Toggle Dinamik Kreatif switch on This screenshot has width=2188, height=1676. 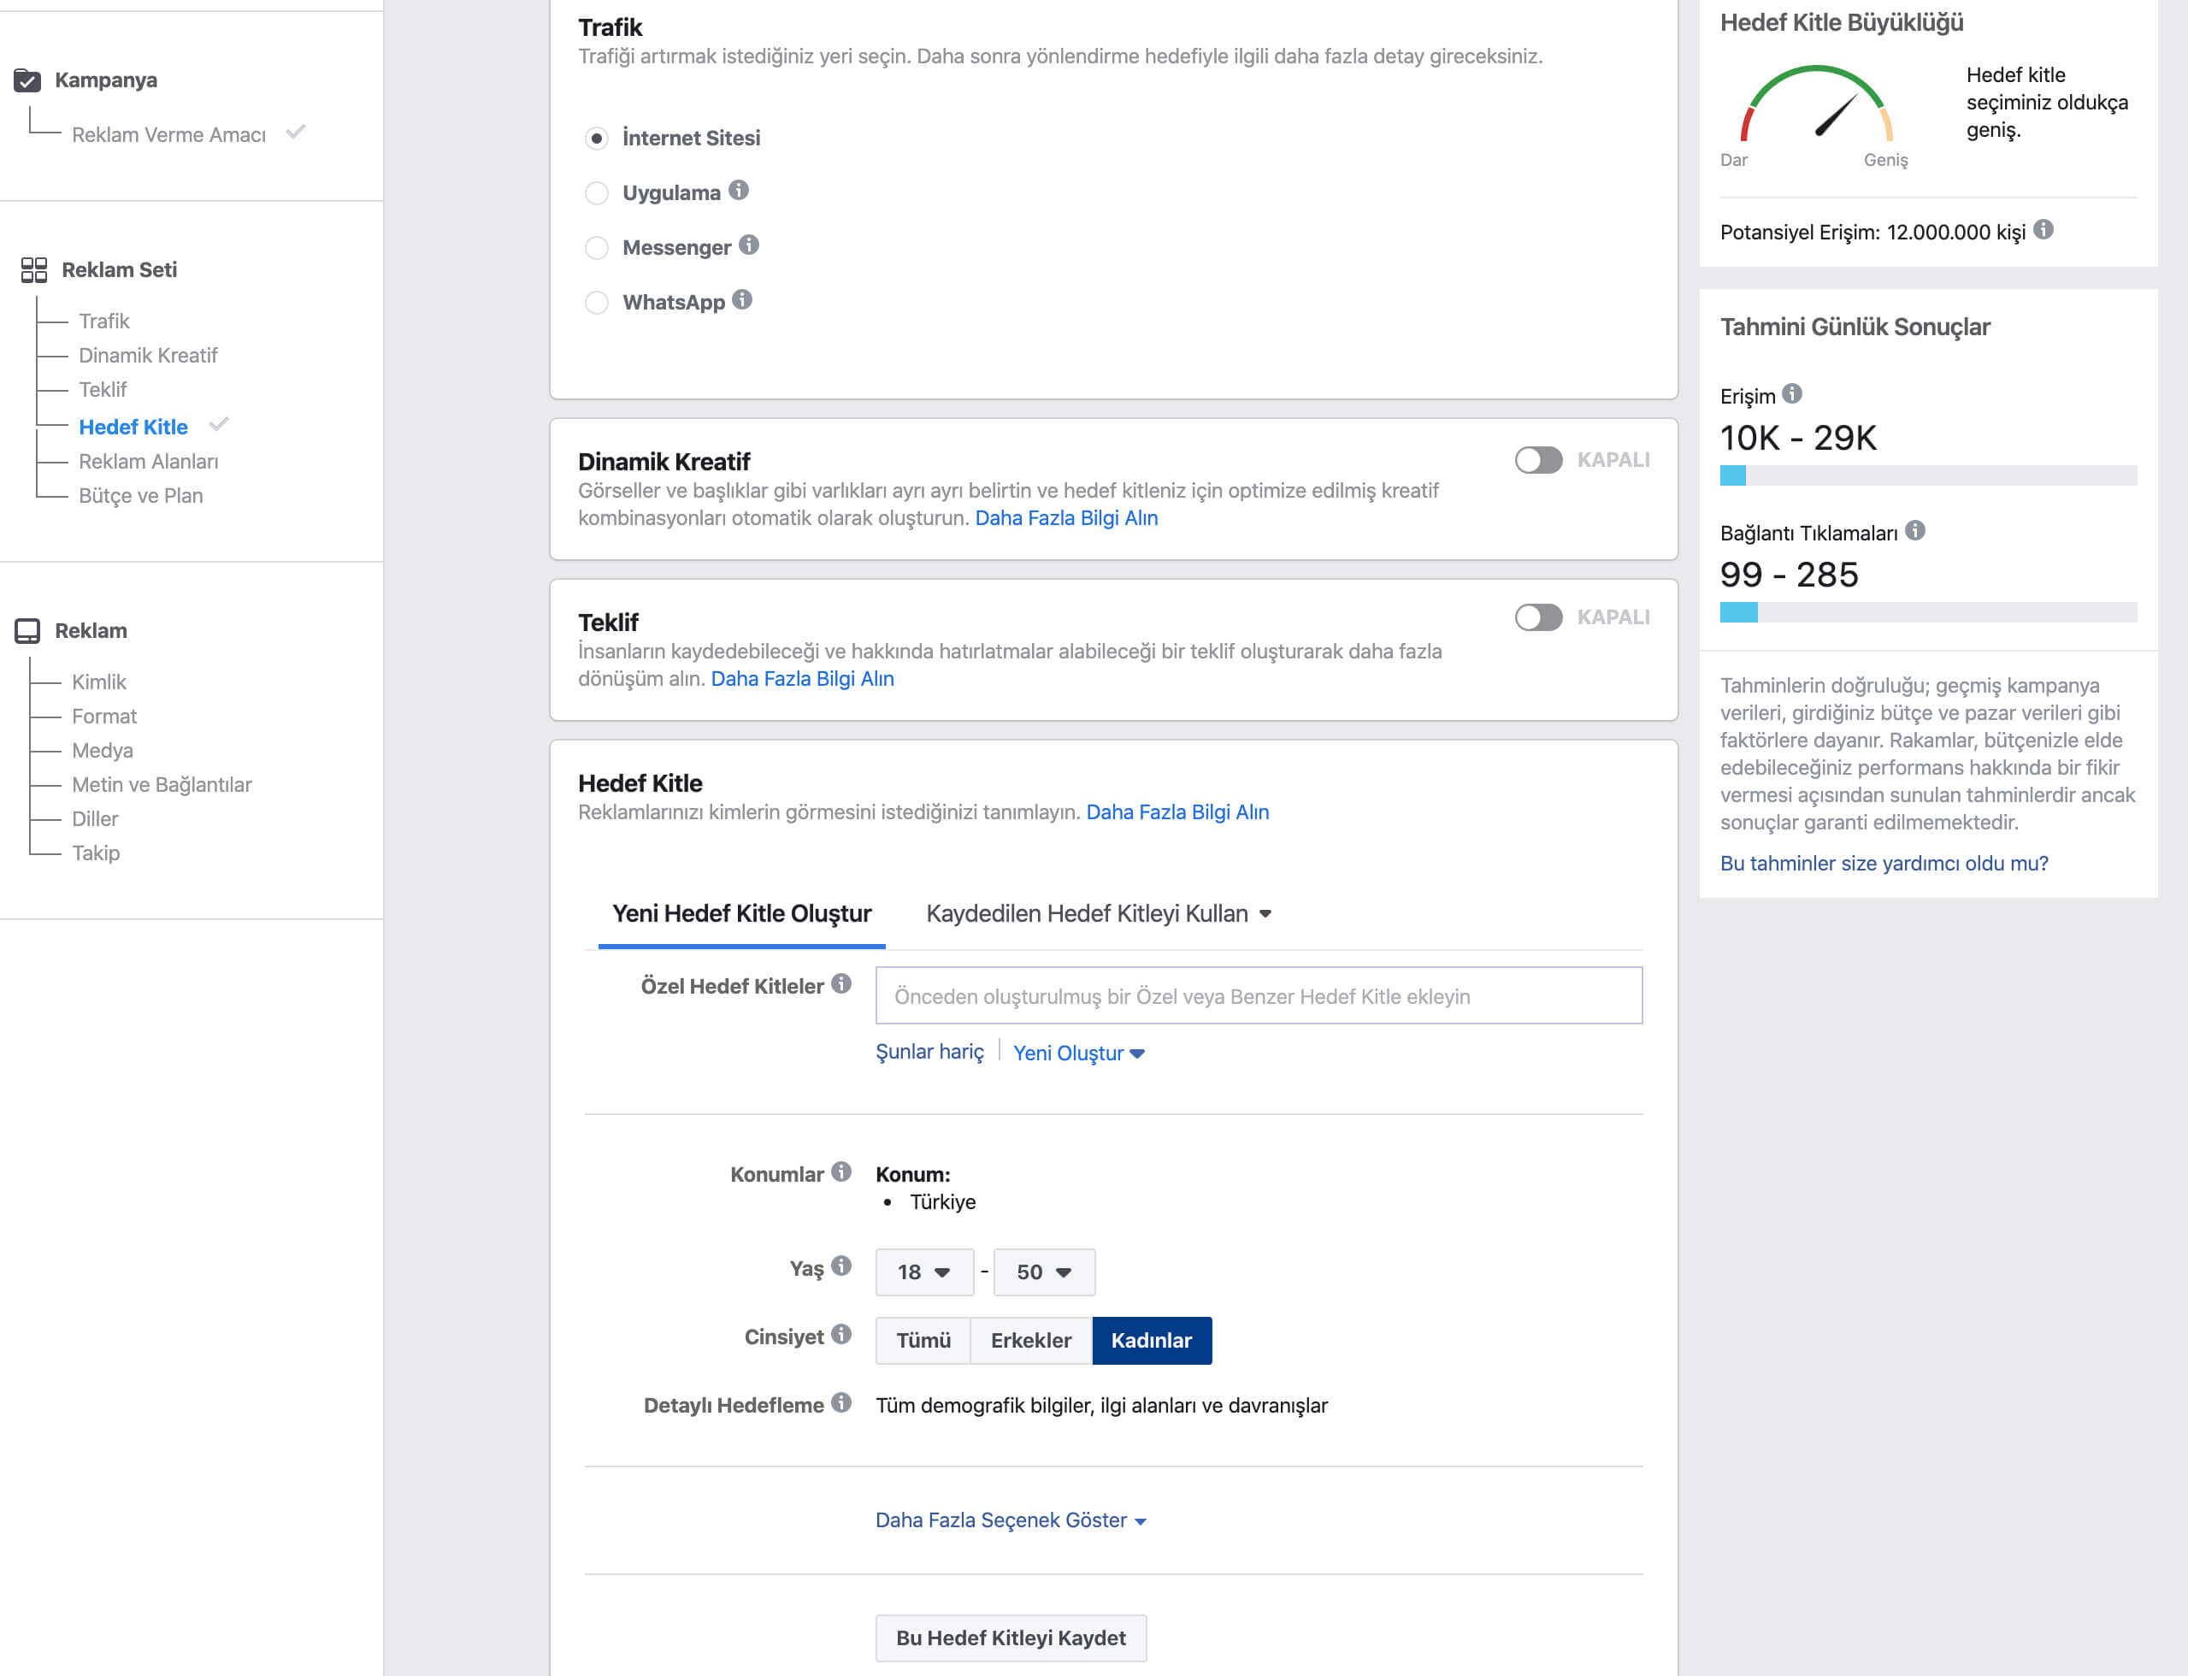(1538, 460)
